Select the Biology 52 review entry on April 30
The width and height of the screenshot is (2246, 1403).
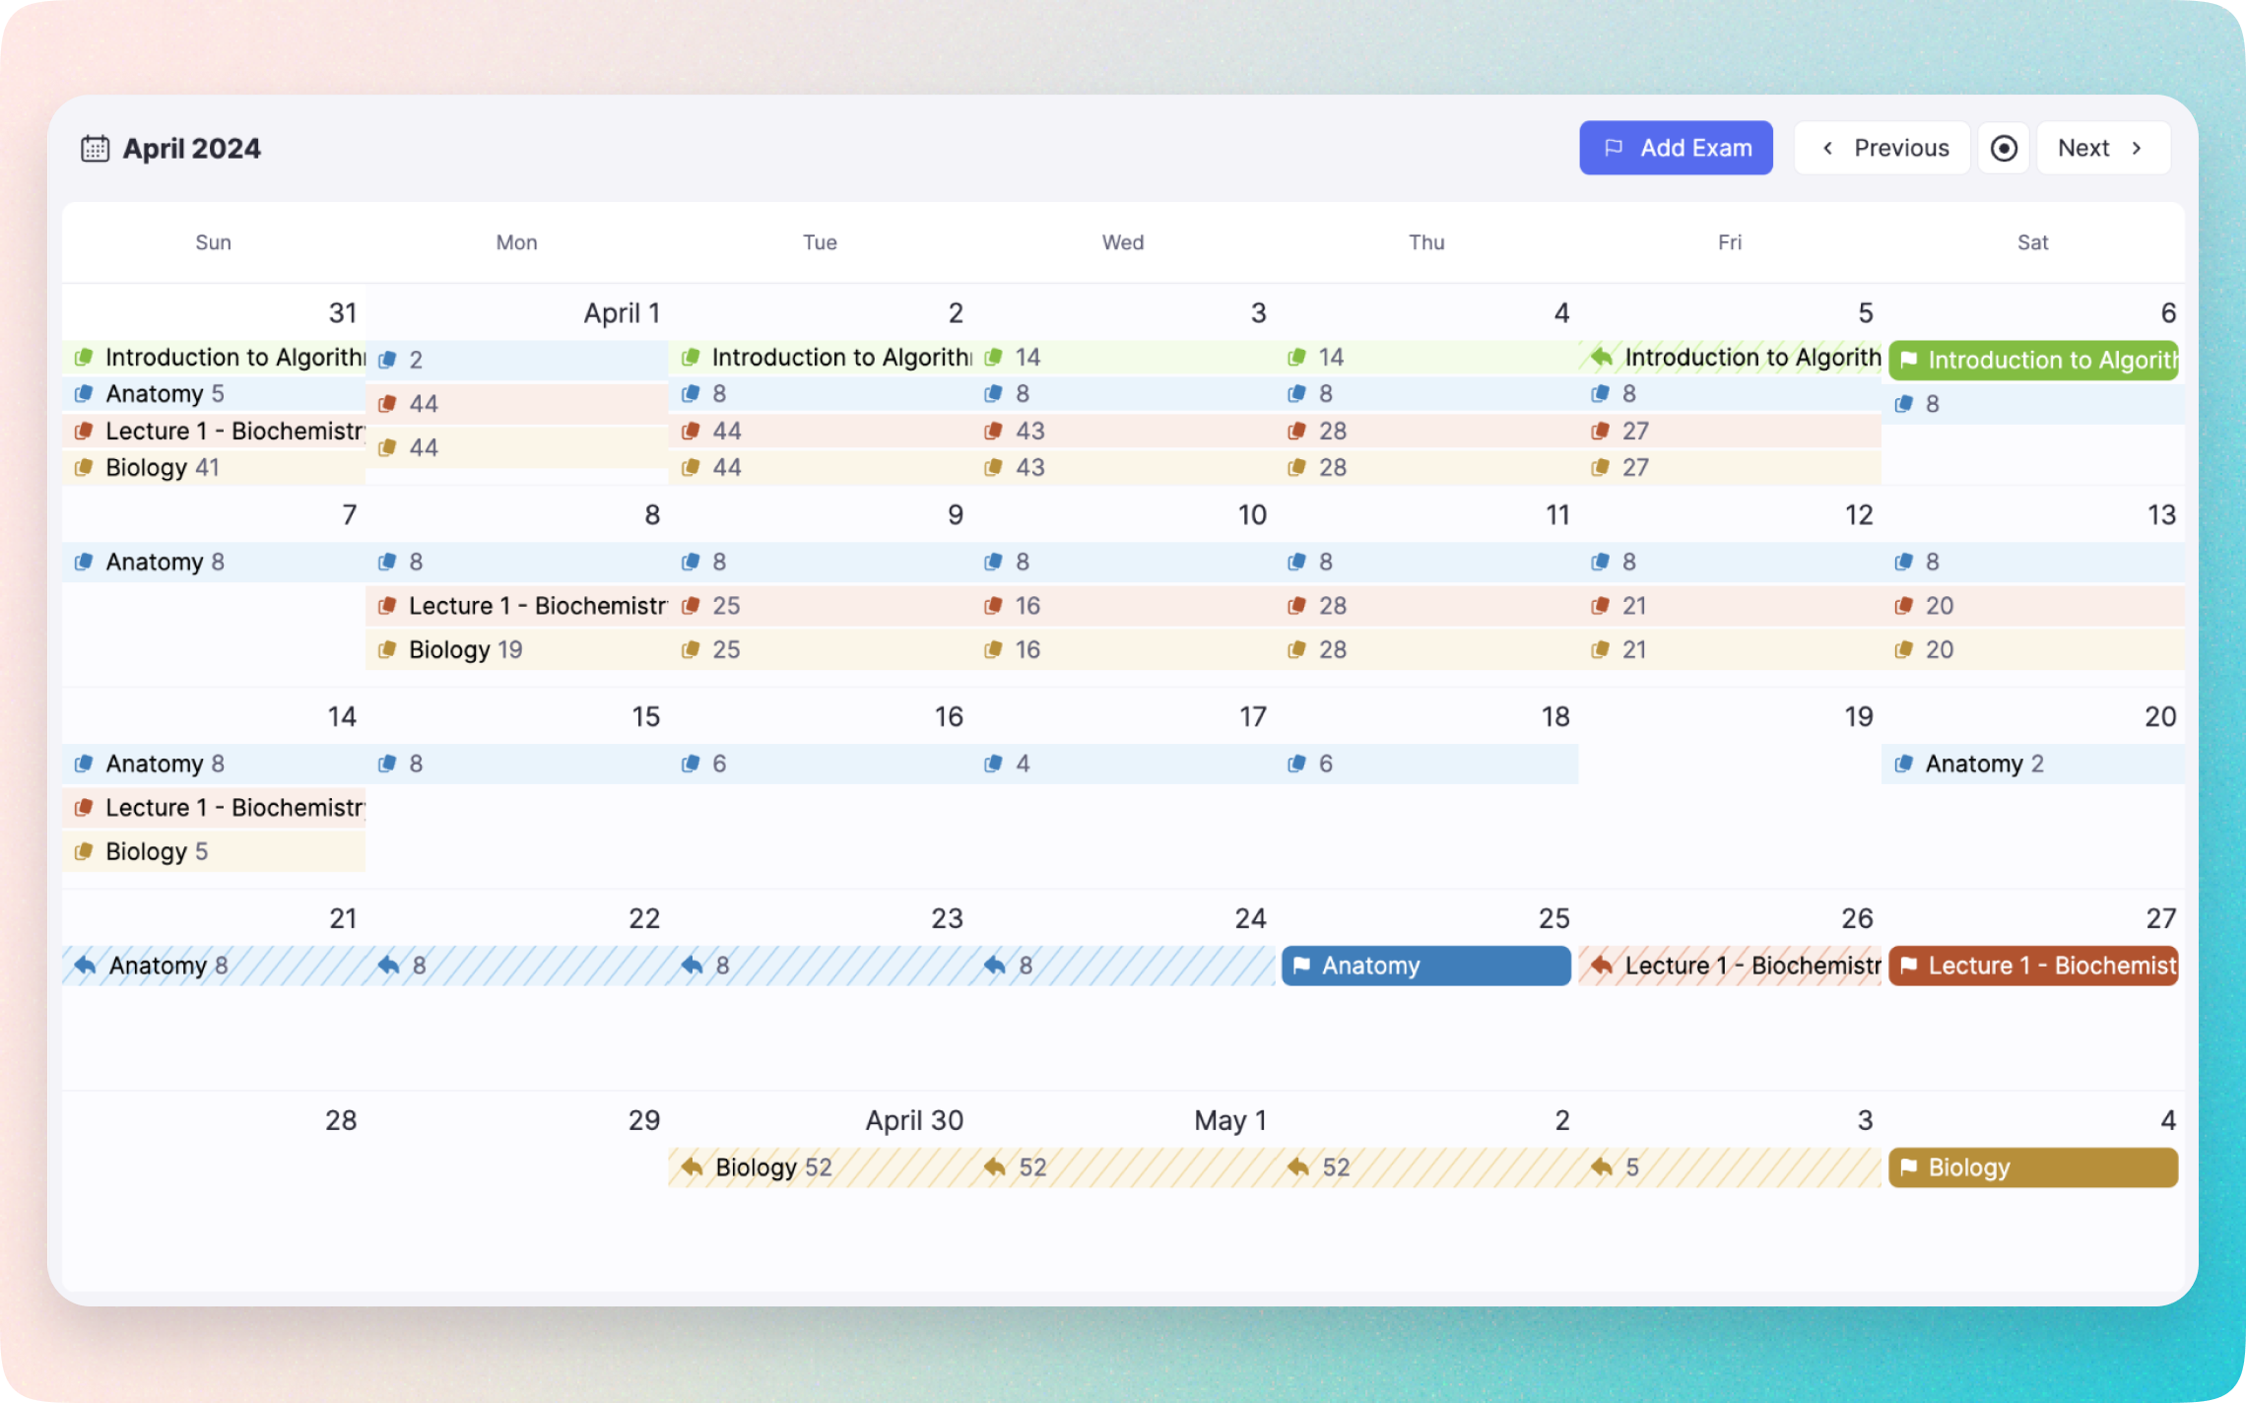pyautogui.click(x=773, y=1168)
